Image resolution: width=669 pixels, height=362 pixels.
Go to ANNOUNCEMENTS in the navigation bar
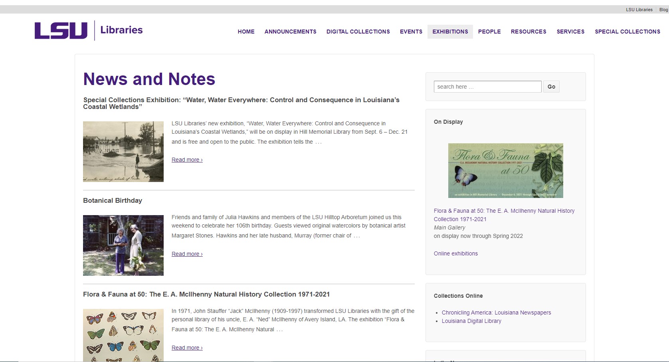pyautogui.click(x=290, y=32)
